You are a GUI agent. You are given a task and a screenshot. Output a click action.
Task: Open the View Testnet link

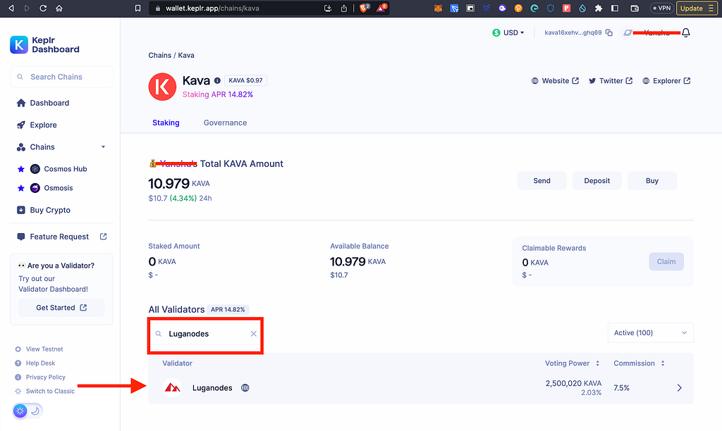[x=39, y=349]
